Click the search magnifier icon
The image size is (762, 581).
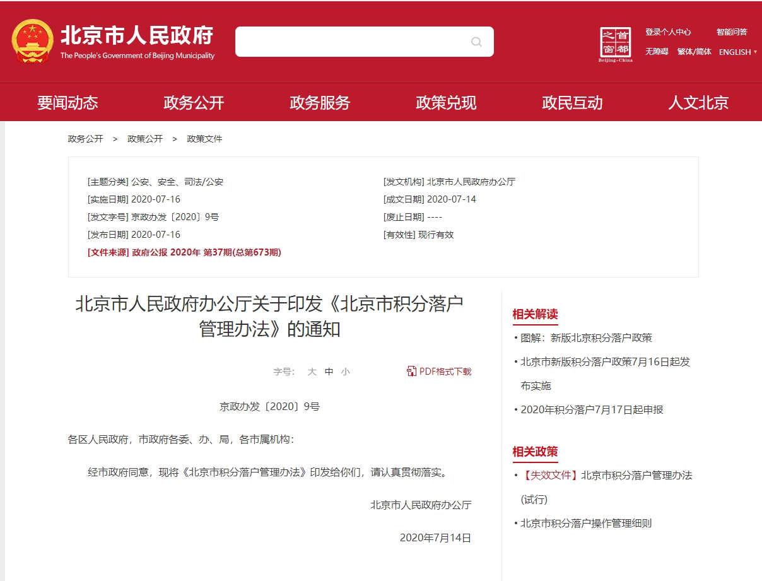coord(476,42)
